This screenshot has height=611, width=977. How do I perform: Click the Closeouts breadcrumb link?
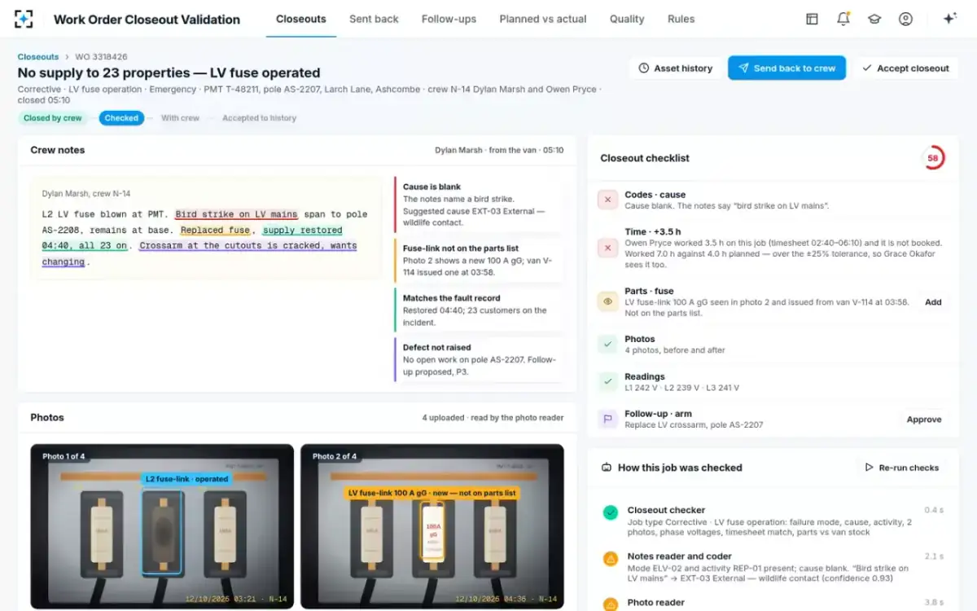tap(38, 57)
